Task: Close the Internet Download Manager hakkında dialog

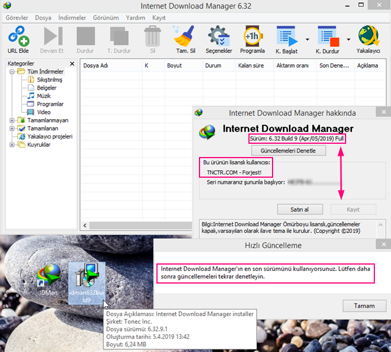Action: coord(384,112)
